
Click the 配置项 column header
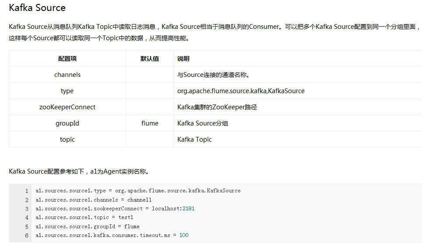click(67, 59)
